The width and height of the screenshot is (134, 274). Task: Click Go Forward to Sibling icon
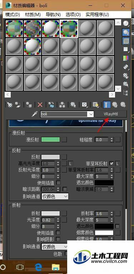(x=123, y=105)
